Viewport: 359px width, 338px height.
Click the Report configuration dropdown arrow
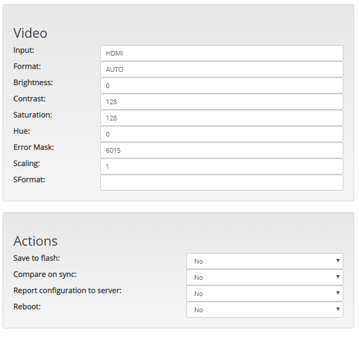click(x=337, y=293)
